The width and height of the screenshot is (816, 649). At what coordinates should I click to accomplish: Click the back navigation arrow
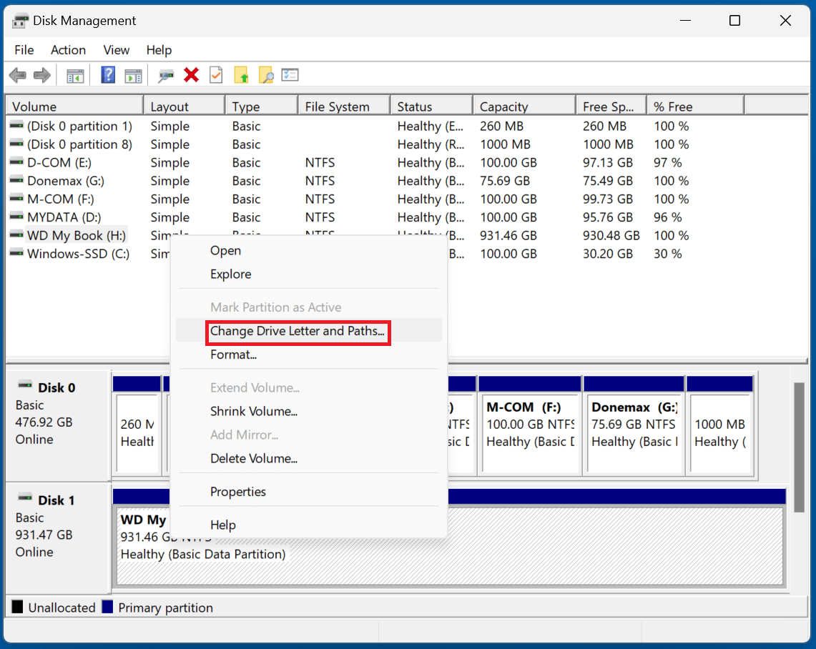click(17, 74)
